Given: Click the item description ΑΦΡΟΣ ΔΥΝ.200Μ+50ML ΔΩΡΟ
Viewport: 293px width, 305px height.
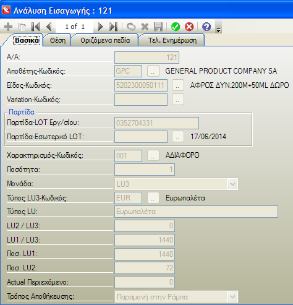Looking at the screenshot, I should point(240,85).
